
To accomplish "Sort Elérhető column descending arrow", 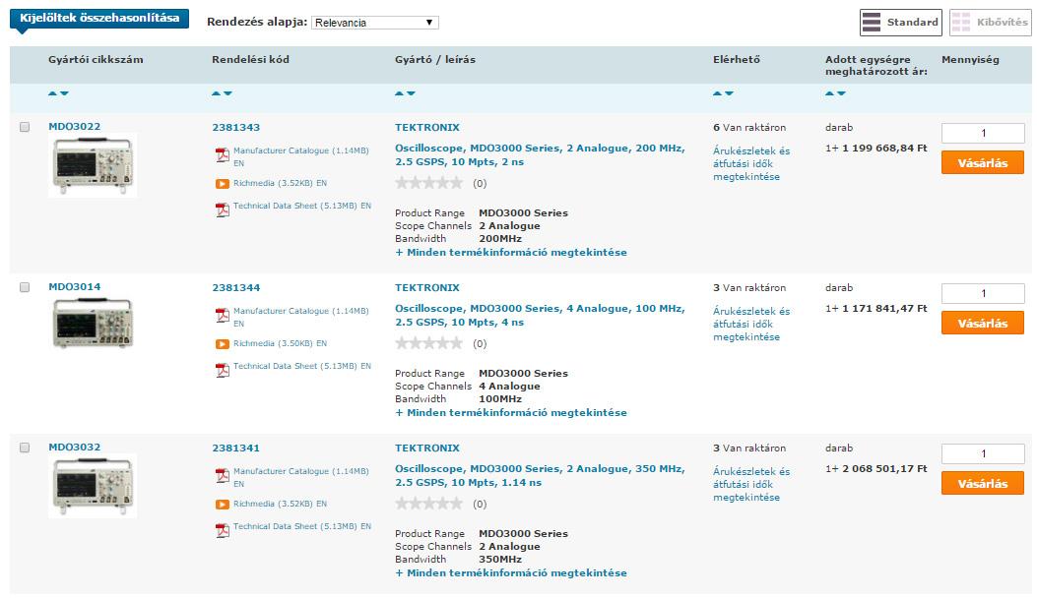I will pos(729,93).
